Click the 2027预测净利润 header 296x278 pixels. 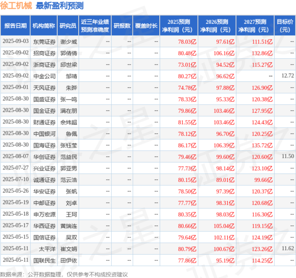pyautogui.click(x=255, y=25)
